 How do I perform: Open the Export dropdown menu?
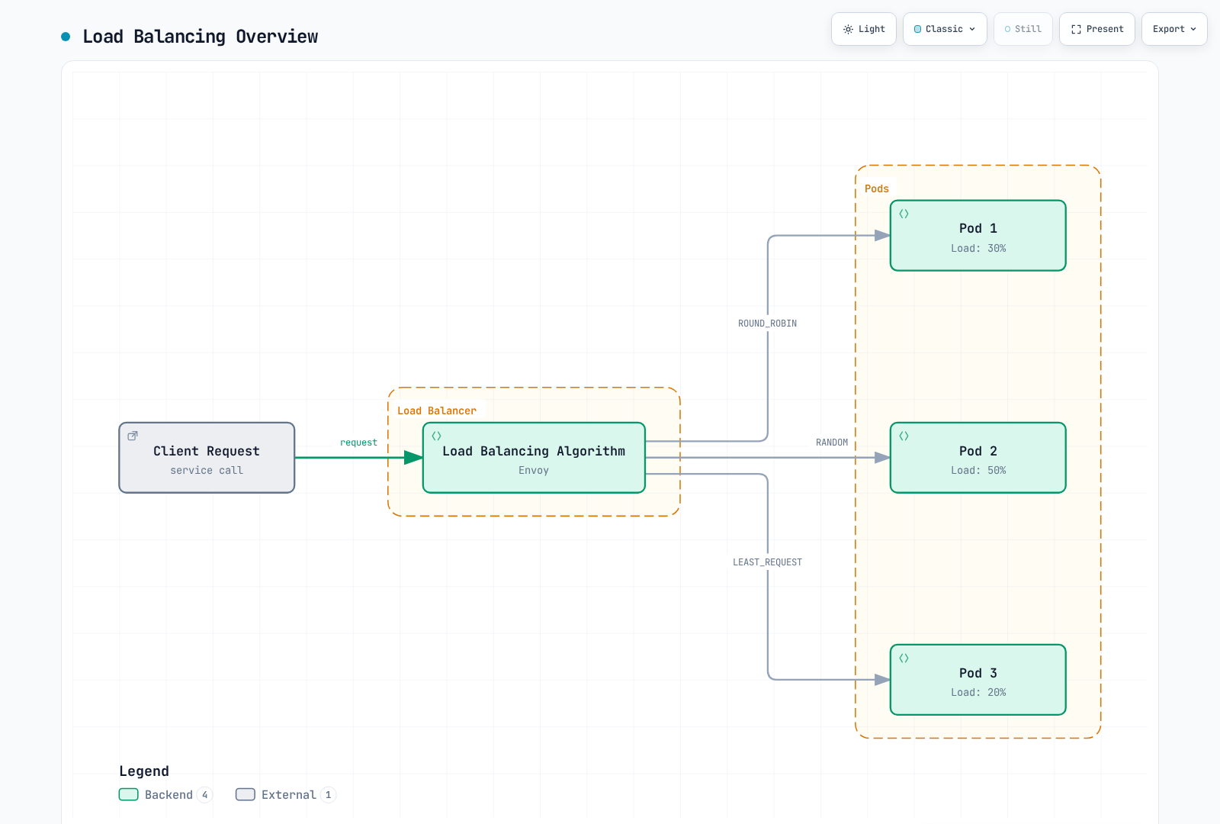(x=1174, y=29)
